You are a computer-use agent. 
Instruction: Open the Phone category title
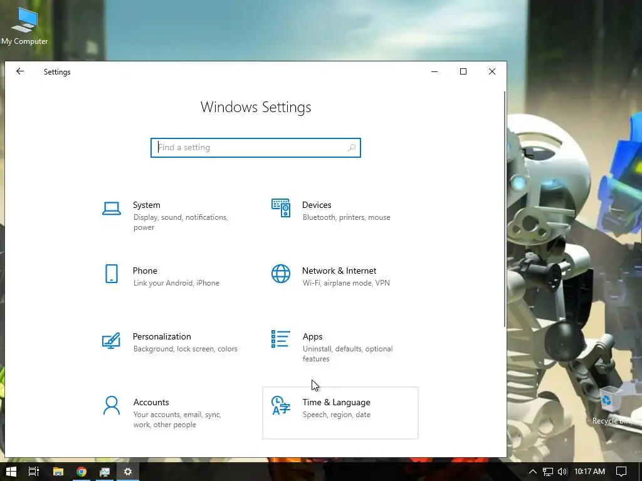(145, 271)
